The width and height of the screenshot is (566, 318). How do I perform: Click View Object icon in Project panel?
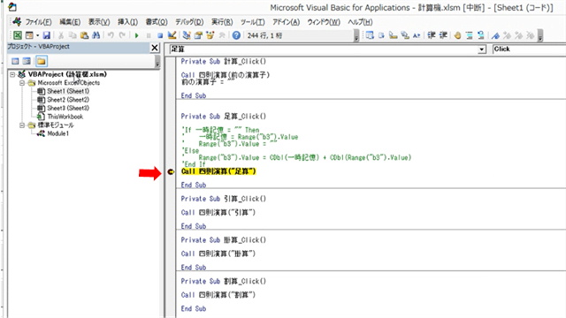point(27,61)
